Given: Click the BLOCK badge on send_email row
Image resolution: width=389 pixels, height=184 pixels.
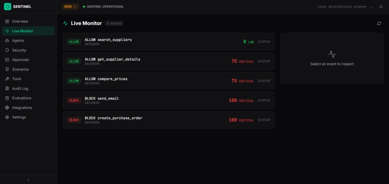Looking at the screenshot, I should tap(74, 100).
